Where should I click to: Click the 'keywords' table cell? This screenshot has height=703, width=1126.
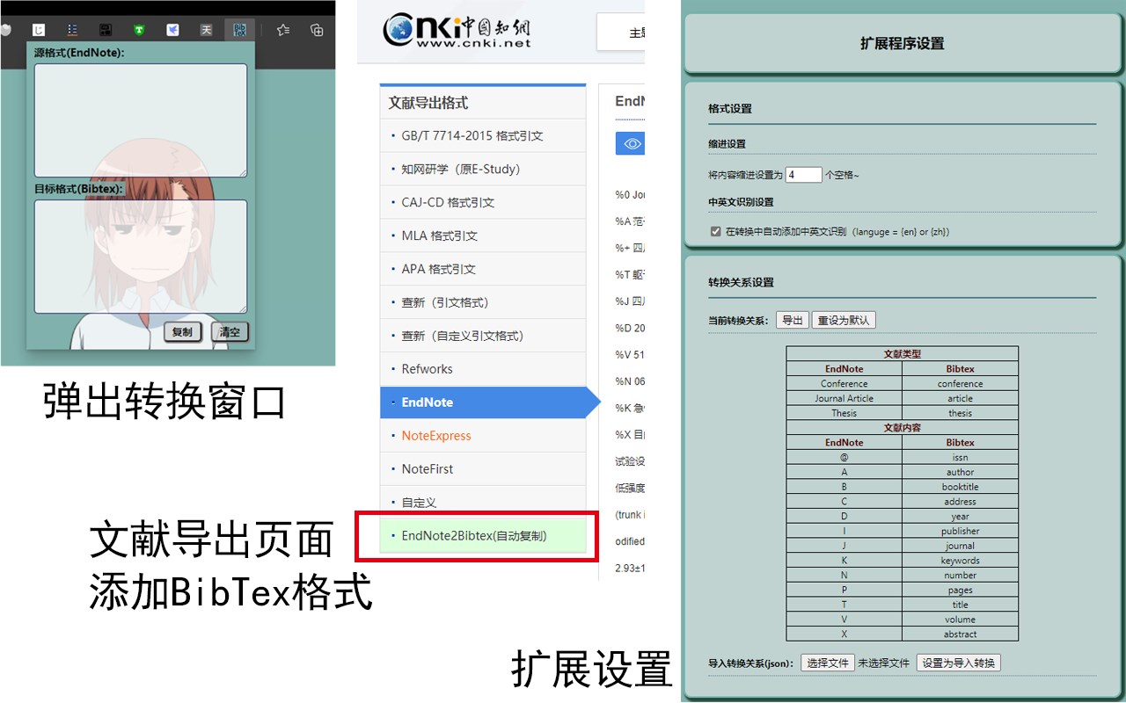[x=960, y=561]
